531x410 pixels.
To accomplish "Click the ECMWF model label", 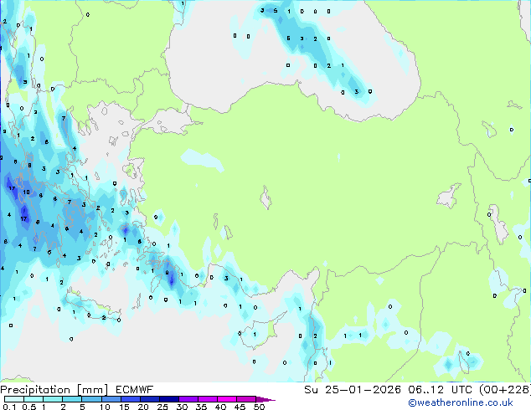I will (x=135, y=390).
